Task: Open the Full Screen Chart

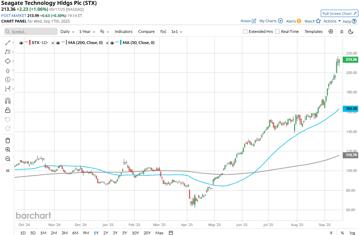Action: (340, 14)
